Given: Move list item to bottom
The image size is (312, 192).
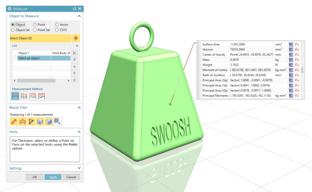Looking at the screenshot, I should pos(74,80).
